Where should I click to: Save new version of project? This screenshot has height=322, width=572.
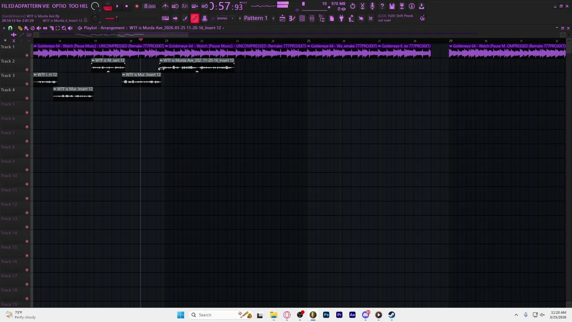(402, 6)
